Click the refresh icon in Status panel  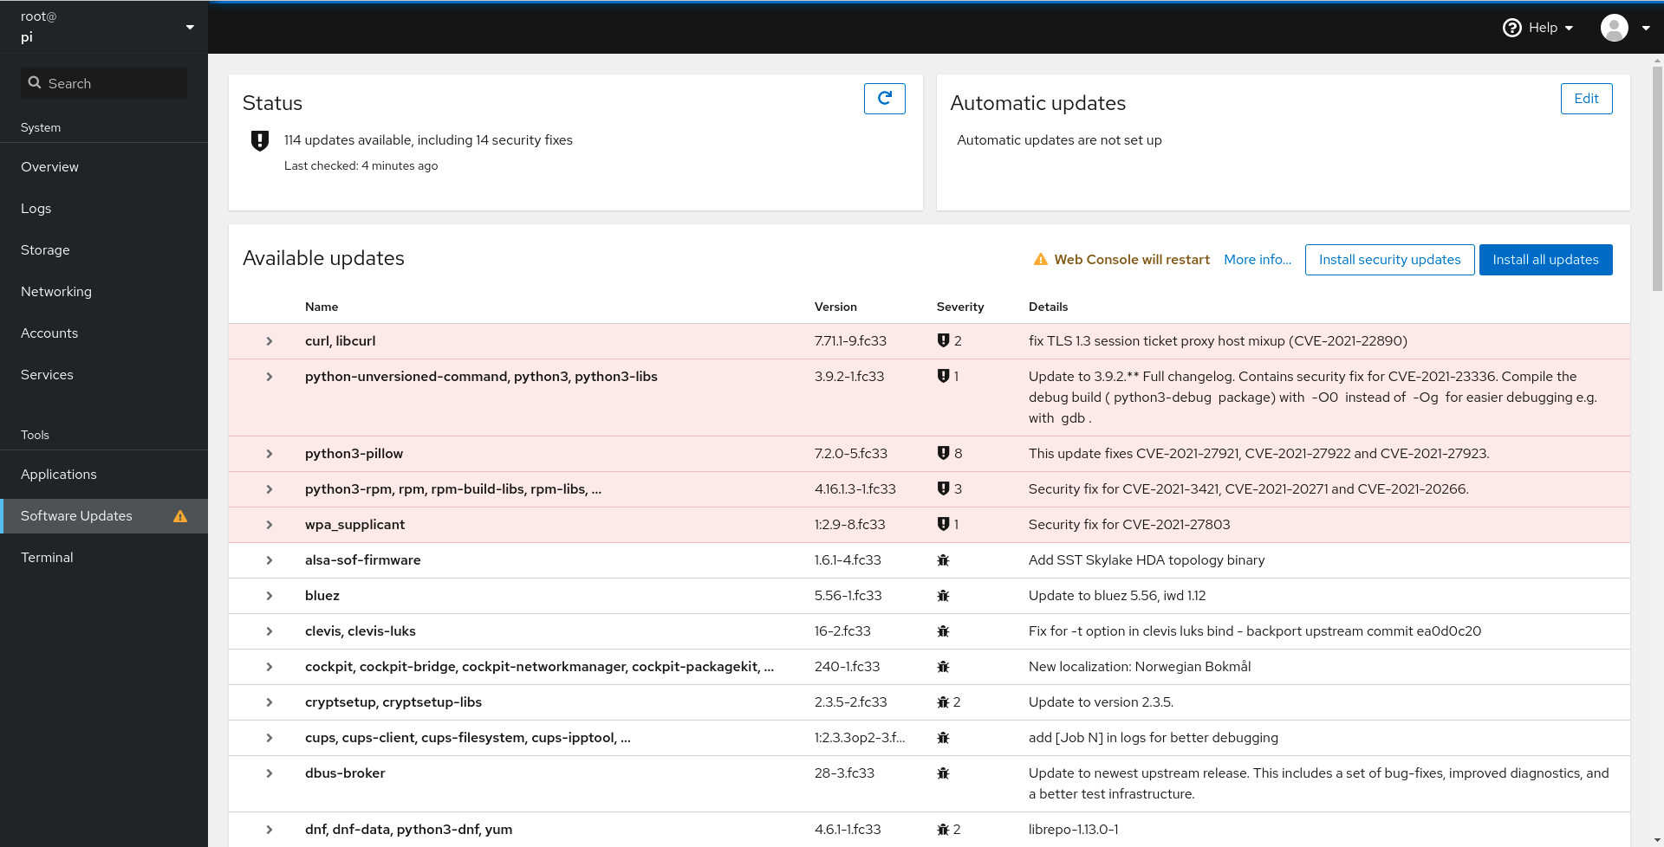(884, 99)
